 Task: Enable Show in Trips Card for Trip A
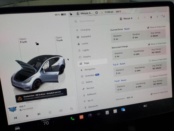tap(150, 61)
